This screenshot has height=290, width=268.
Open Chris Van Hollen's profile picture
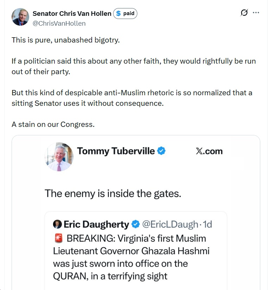click(x=20, y=17)
